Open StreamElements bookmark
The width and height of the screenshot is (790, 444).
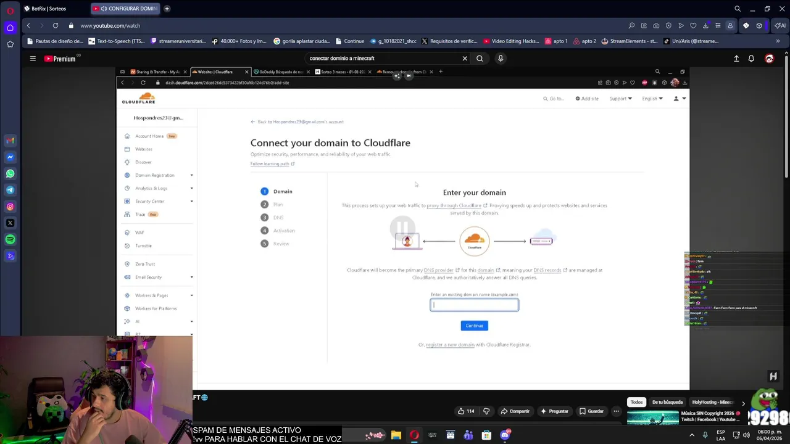coord(630,41)
